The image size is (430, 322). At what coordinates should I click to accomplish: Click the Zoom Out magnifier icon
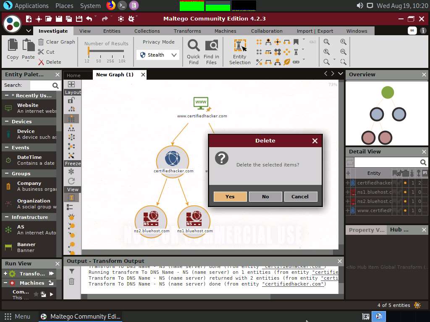(343, 52)
